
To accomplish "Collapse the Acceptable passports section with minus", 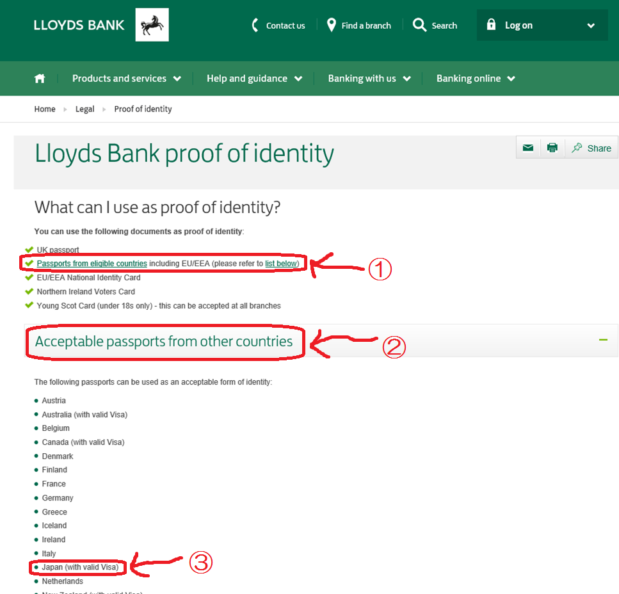I will click(603, 340).
